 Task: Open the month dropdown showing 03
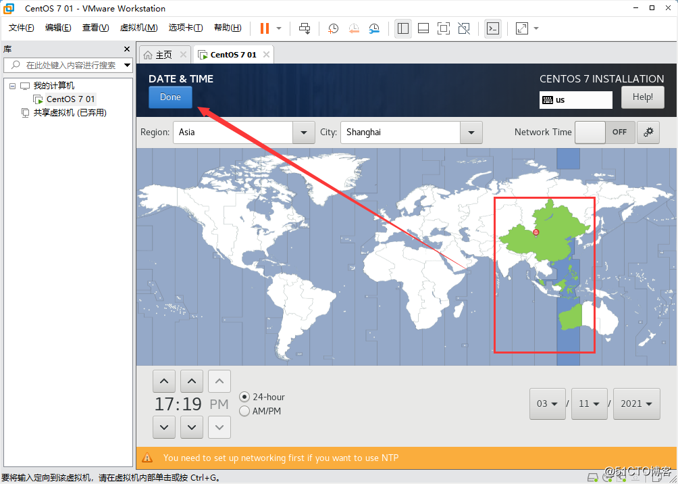coord(548,404)
